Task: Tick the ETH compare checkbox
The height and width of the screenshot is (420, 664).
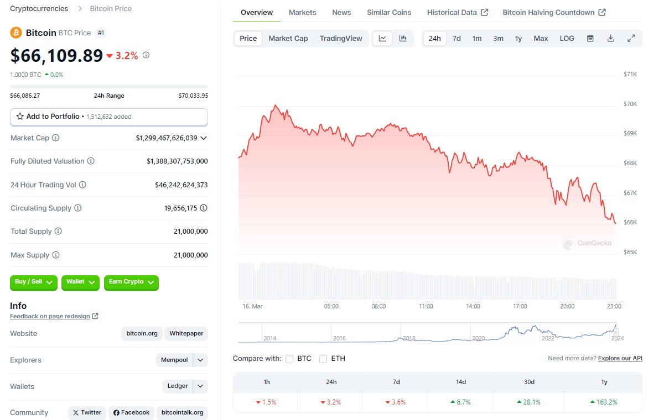Action: point(323,359)
